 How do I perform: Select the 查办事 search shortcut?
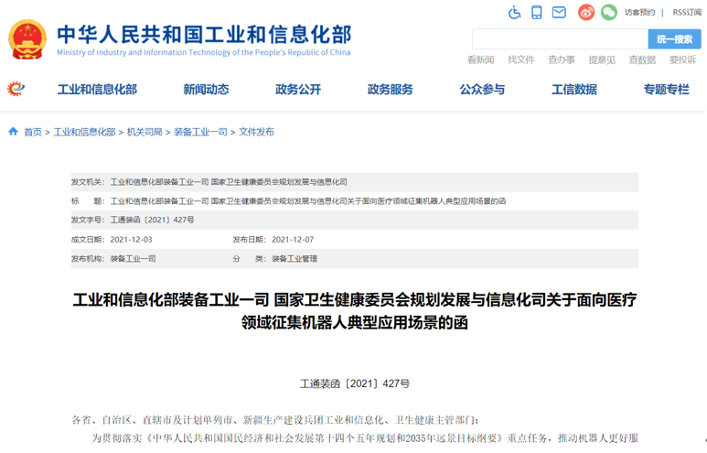click(562, 60)
